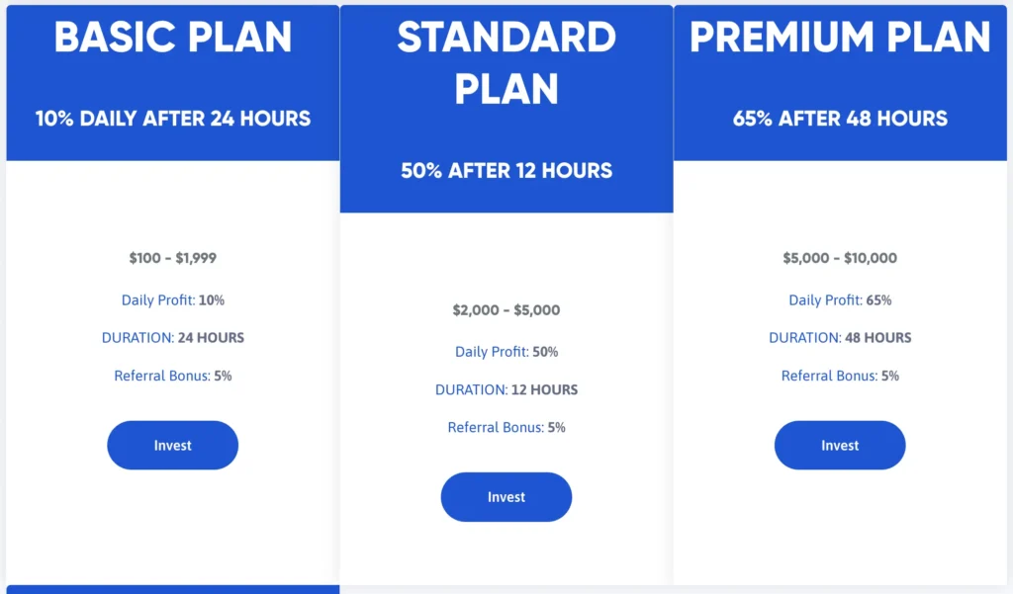The height and width of the screenshot is (594, 1013).
Task: Click the 50% AFTER 12 HOURS subtitle
Action: pos(506,170)
